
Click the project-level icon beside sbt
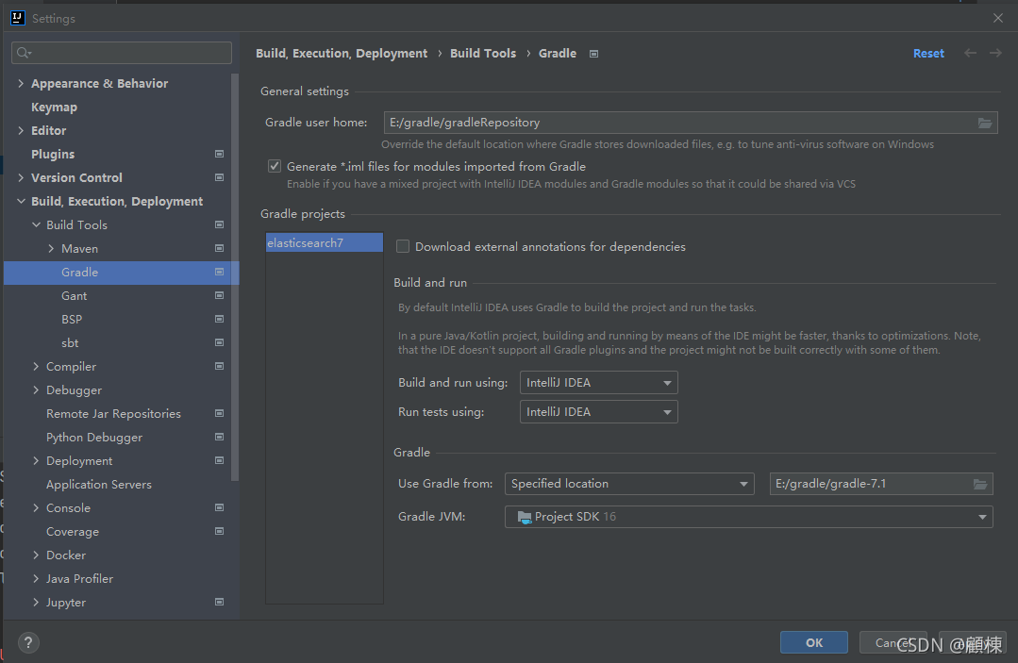point(220,342)
